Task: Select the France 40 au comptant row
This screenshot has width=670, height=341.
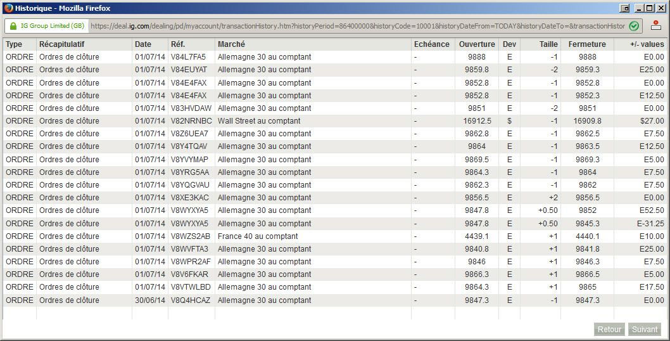Action: pyautogui.click(x=335, y=236)
